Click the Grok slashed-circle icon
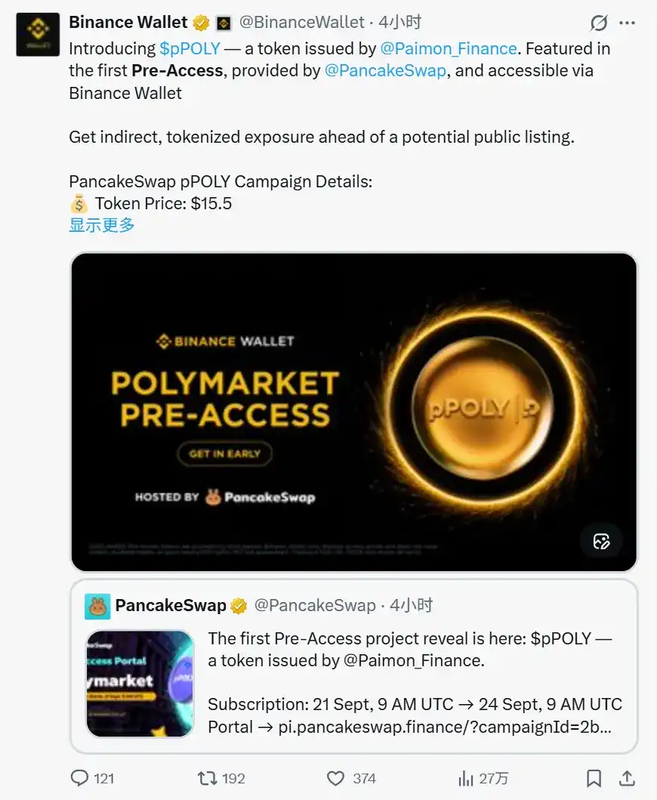Viewport: 657px width, 800px height. click(599, 23)
